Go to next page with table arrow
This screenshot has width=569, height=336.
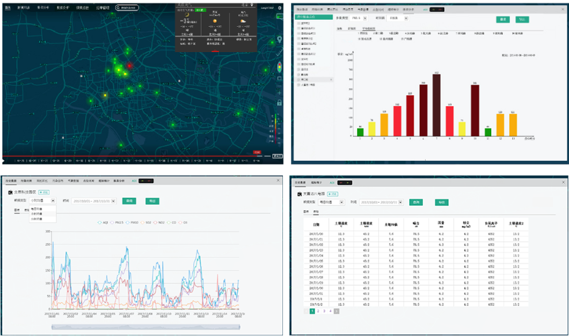[337, 311]
